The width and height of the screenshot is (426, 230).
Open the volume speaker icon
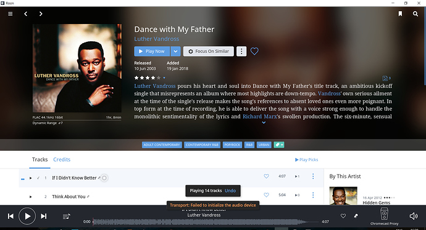414,216
